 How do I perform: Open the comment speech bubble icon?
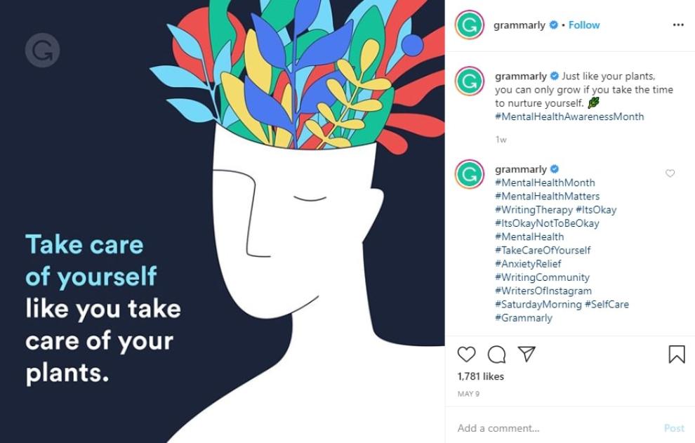click(x=496, y=355)
